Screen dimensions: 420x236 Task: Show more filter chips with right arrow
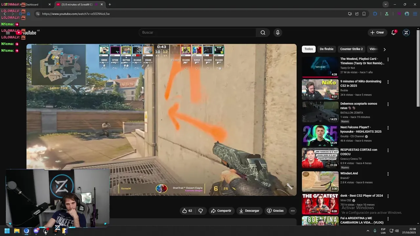tap(385, 49)
